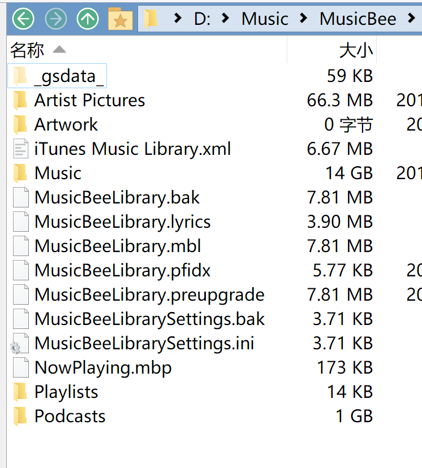422x468 pixels.
Task: Open the favorites folder star icon
Action: pos(120,19)
